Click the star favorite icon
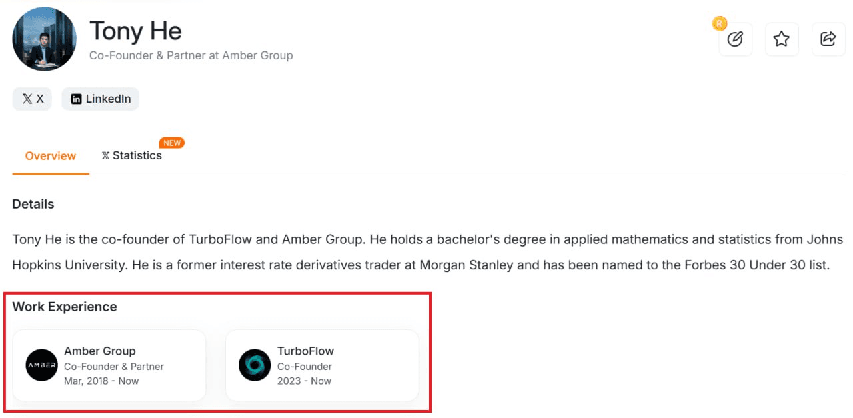Viewport: 853px width, 418px height. tap(782, 39)
